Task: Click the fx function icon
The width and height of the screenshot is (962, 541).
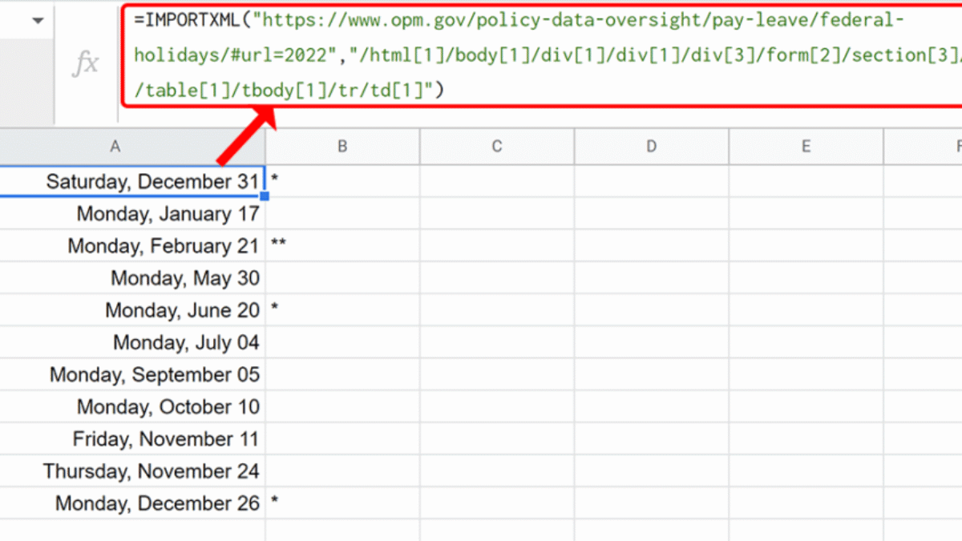Action: coord(86,64)
